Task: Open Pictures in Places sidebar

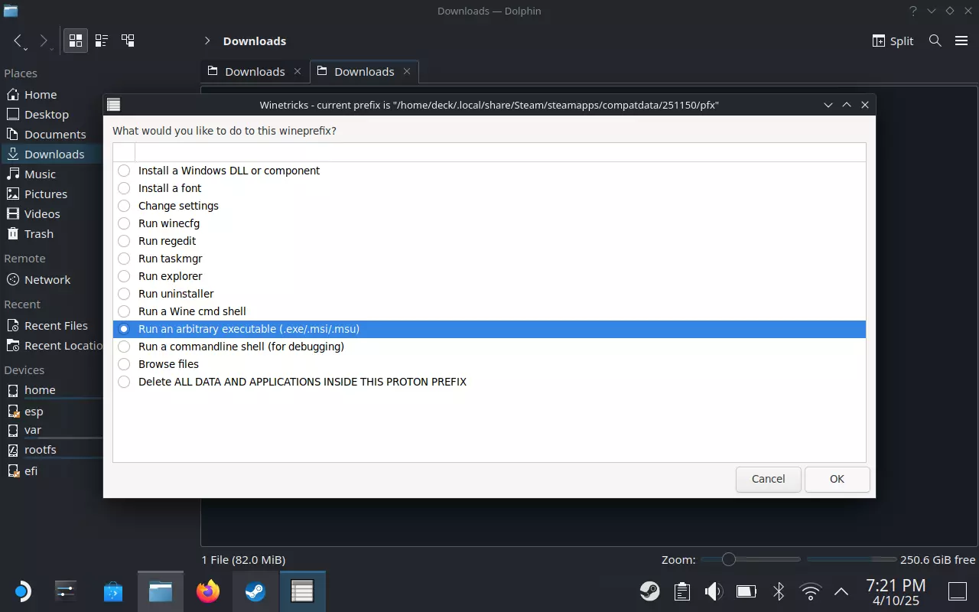Action: tap(51, 194)
